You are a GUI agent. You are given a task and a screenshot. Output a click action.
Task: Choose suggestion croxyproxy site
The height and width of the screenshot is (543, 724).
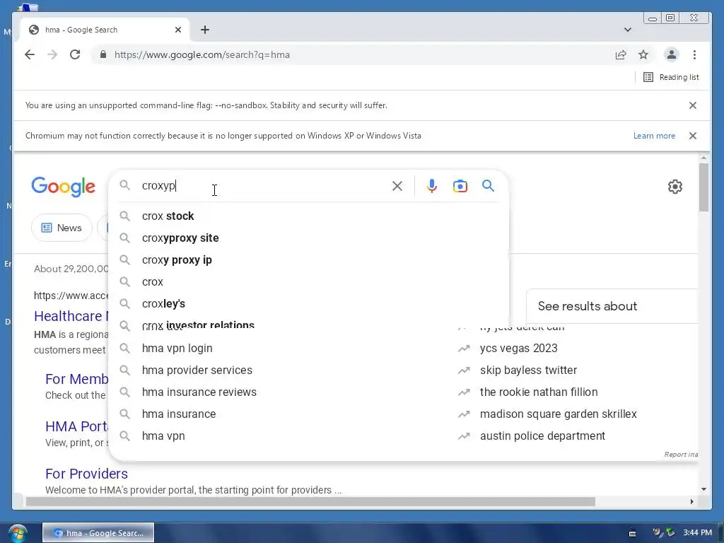308,238
